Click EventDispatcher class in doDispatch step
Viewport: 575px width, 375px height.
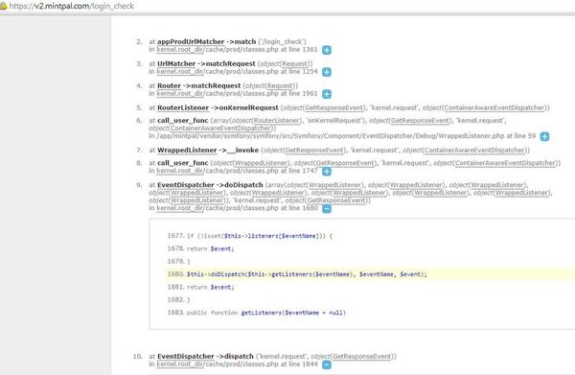[x=186, y=185]
